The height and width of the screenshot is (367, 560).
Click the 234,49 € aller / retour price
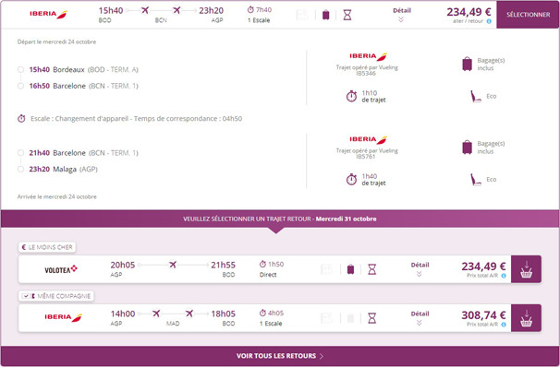pos(469,12)
